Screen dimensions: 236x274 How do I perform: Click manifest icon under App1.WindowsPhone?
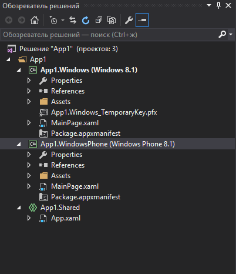[x=43, y=197]
